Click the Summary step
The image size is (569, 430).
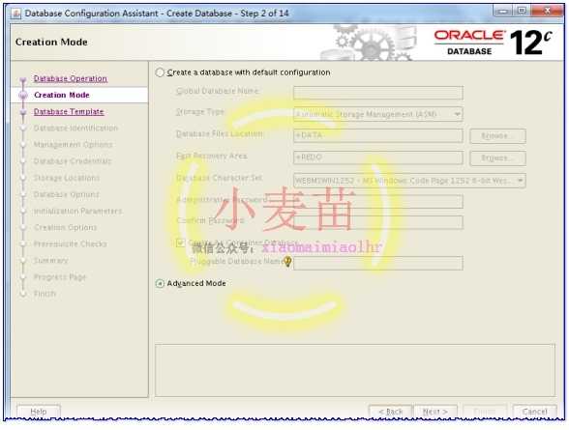click(x=50, y=261)
